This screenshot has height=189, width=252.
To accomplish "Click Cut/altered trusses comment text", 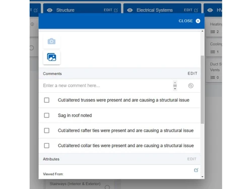I will pos(123,100).
